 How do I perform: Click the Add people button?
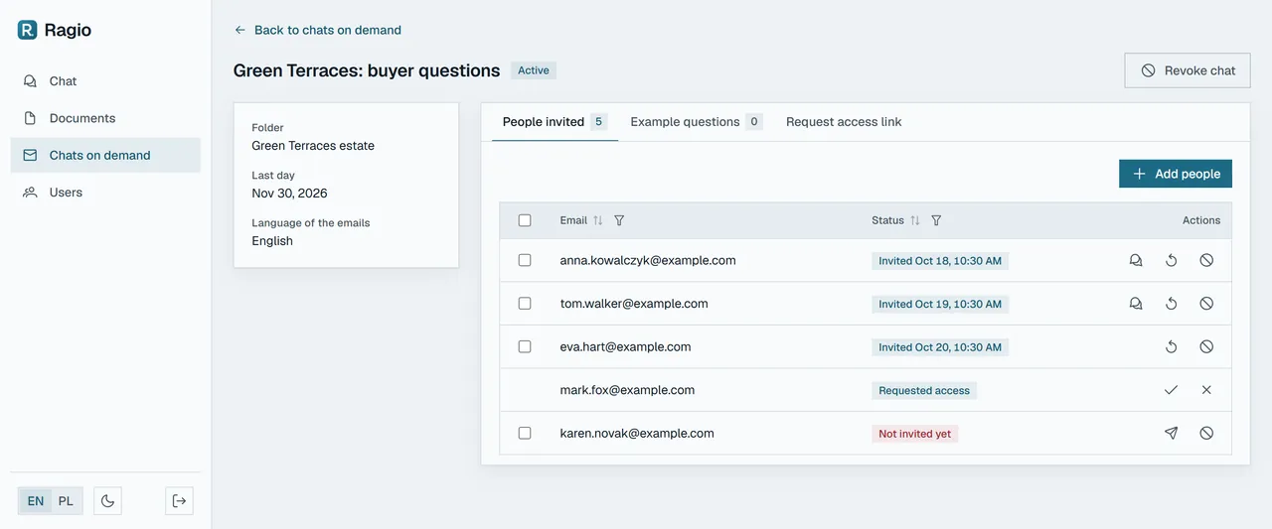[1176, 174]
